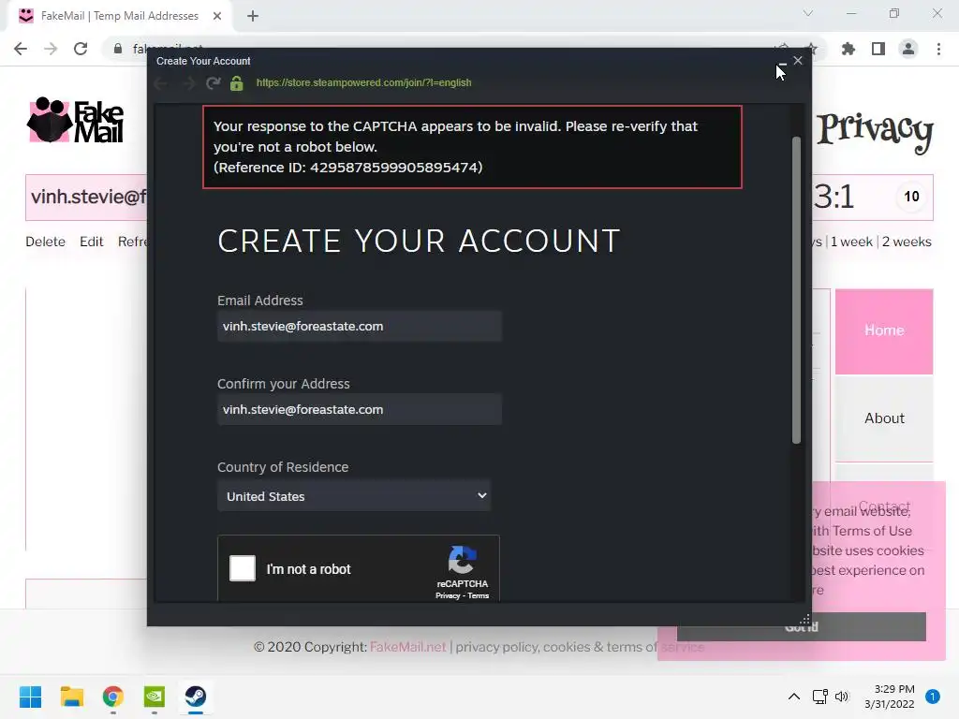Open FakeMail Home menu item
The height and width of the screenshot is (719, 959).
884,330
